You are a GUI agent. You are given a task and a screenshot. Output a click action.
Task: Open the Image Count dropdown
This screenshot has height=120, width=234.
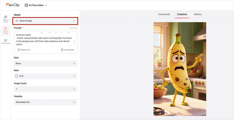(x=45, y=89)
